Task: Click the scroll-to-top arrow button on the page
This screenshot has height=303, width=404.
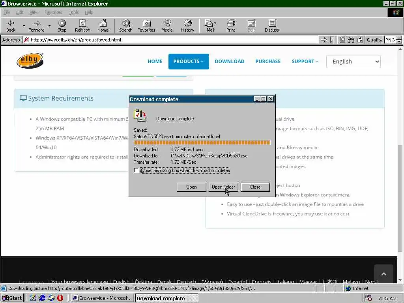Action: click(383, 274)
